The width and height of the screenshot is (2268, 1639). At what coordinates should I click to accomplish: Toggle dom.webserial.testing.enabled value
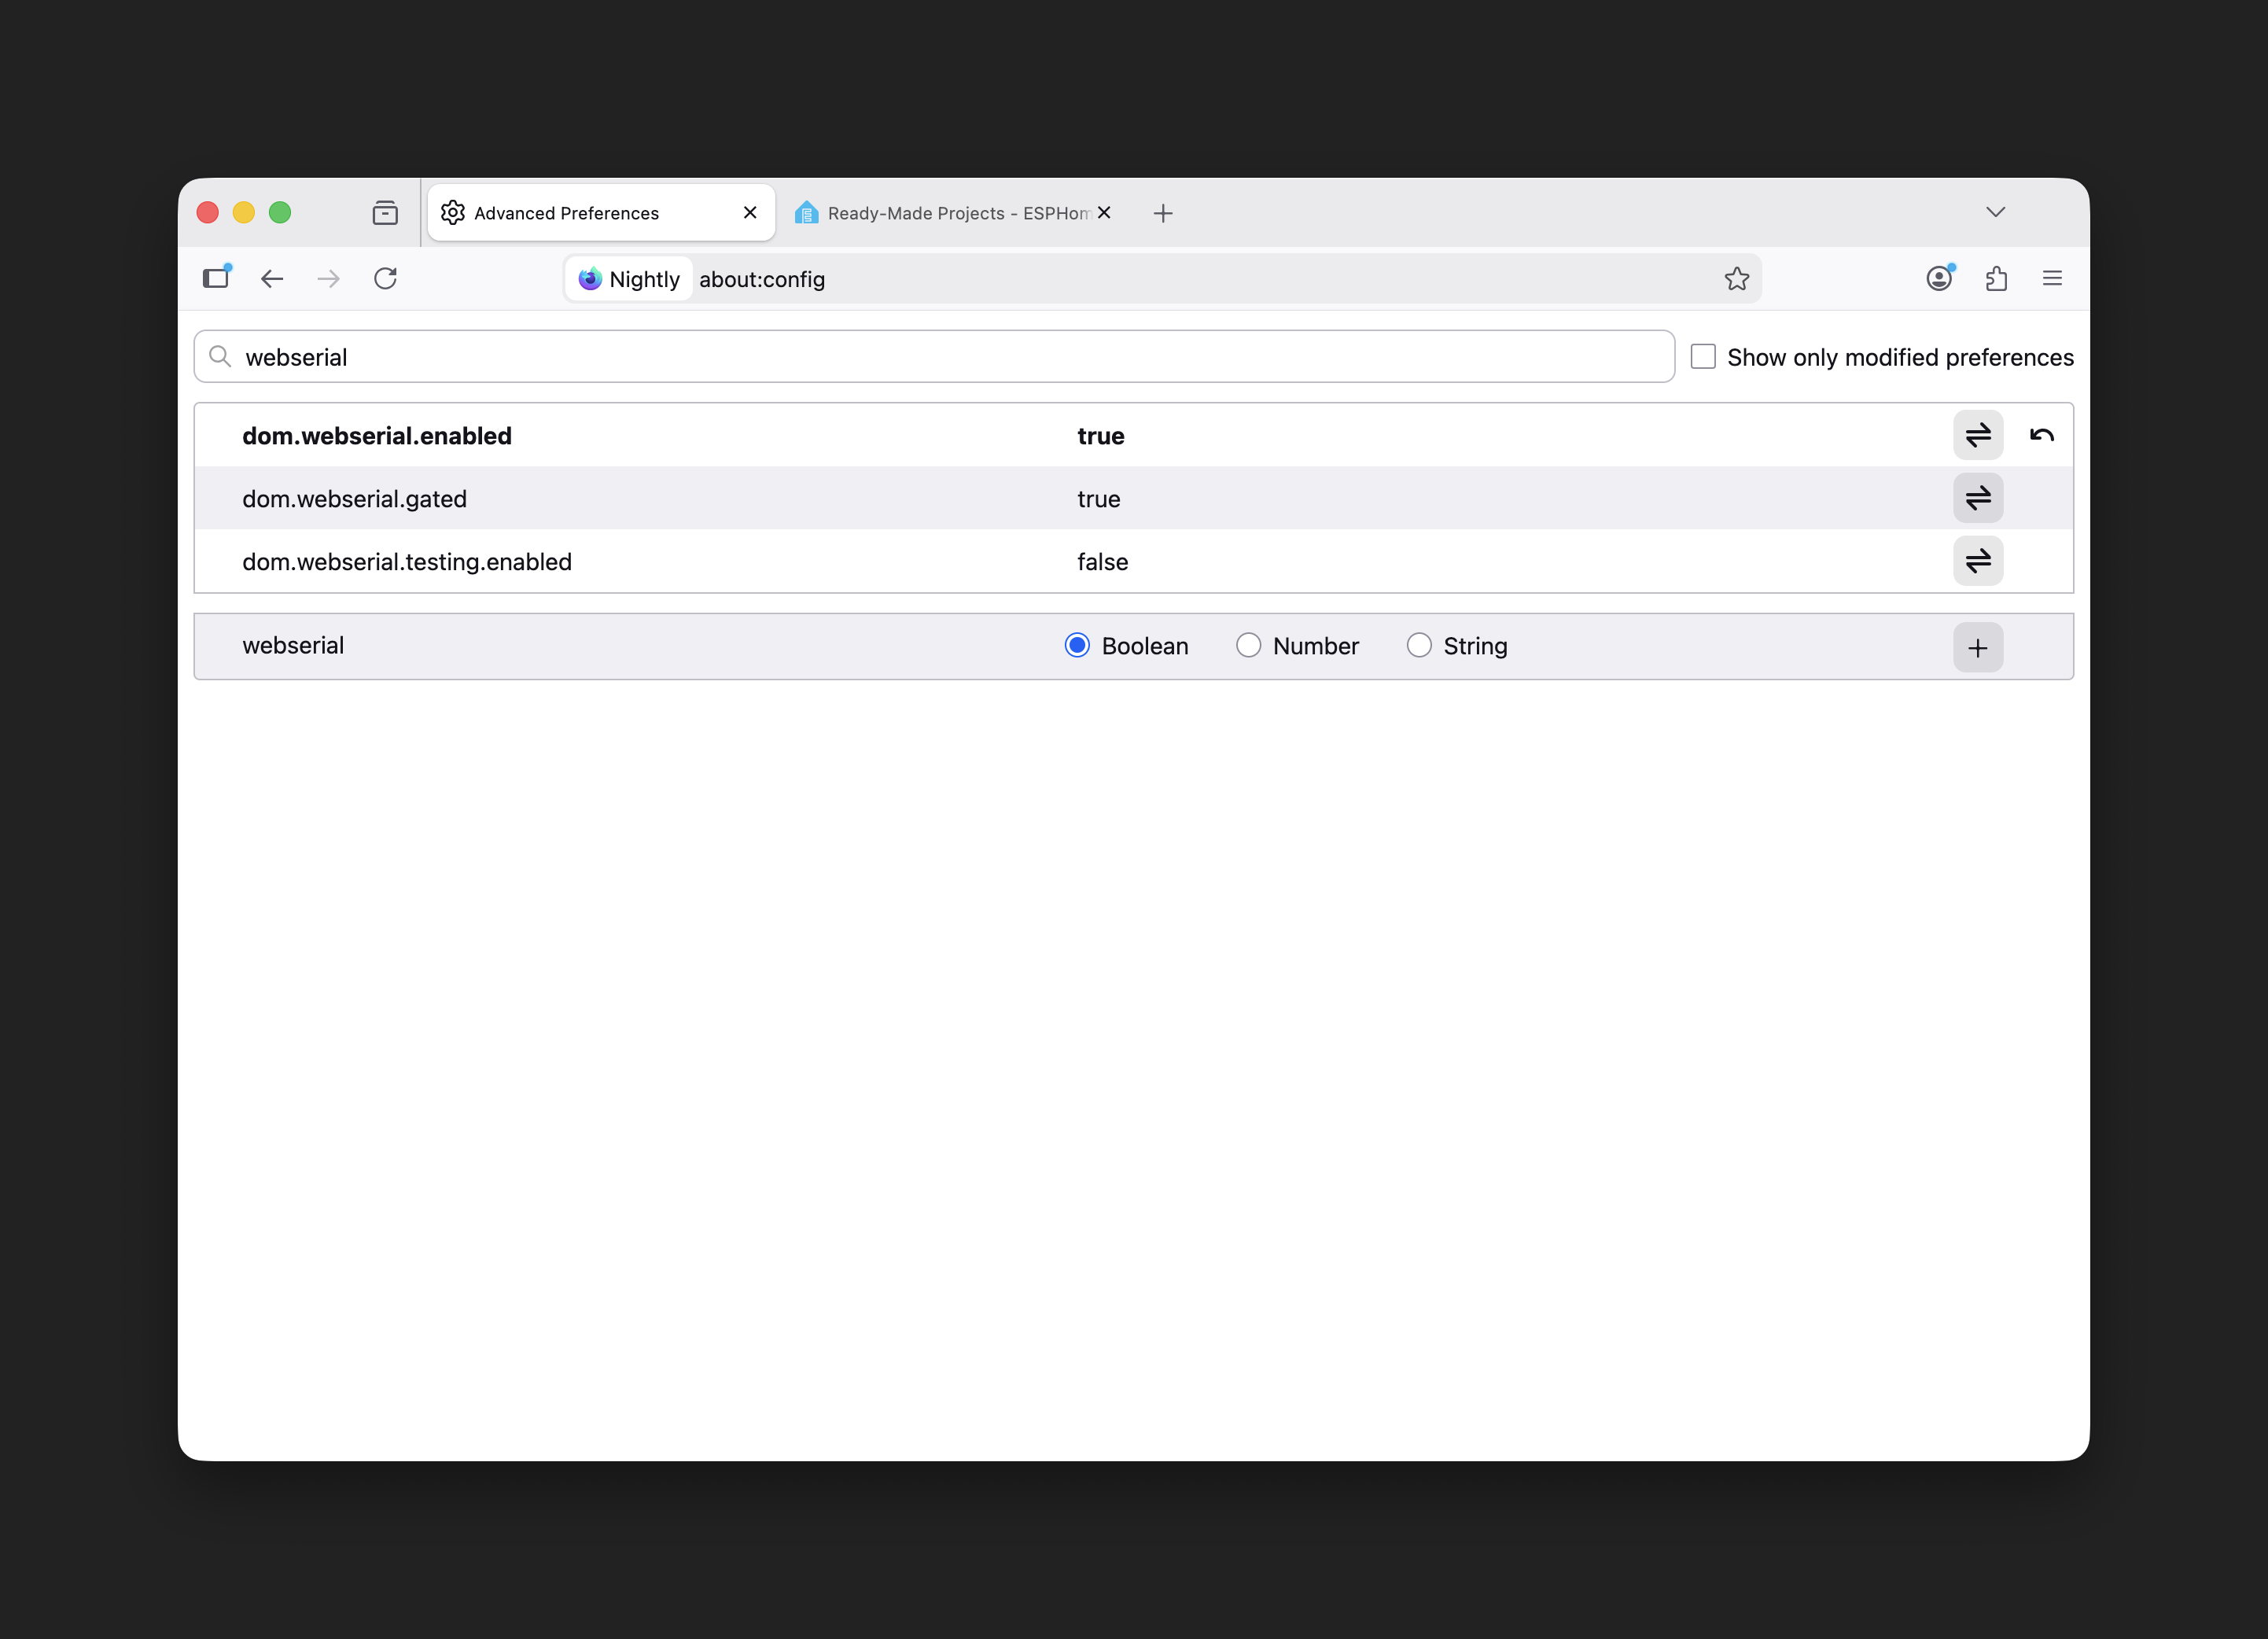(1977, 561)
